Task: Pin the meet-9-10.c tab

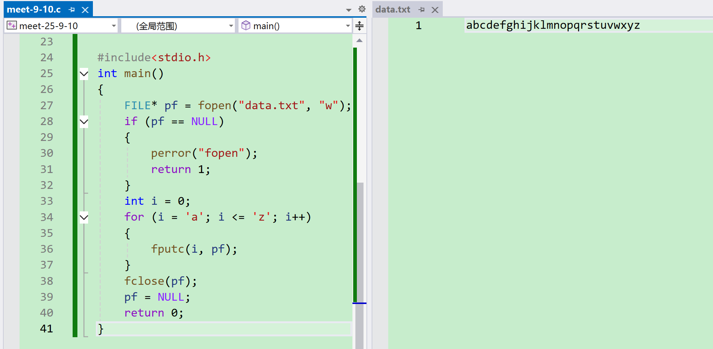Action: tap(72, 10)
